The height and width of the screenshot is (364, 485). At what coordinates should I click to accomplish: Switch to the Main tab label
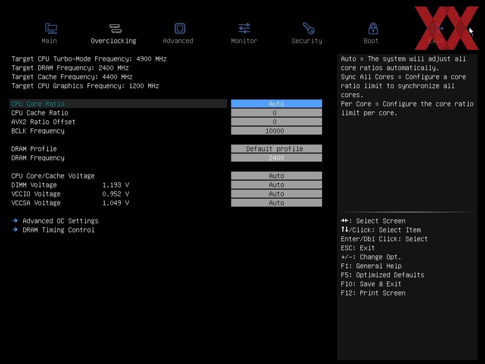coord(49,41)
